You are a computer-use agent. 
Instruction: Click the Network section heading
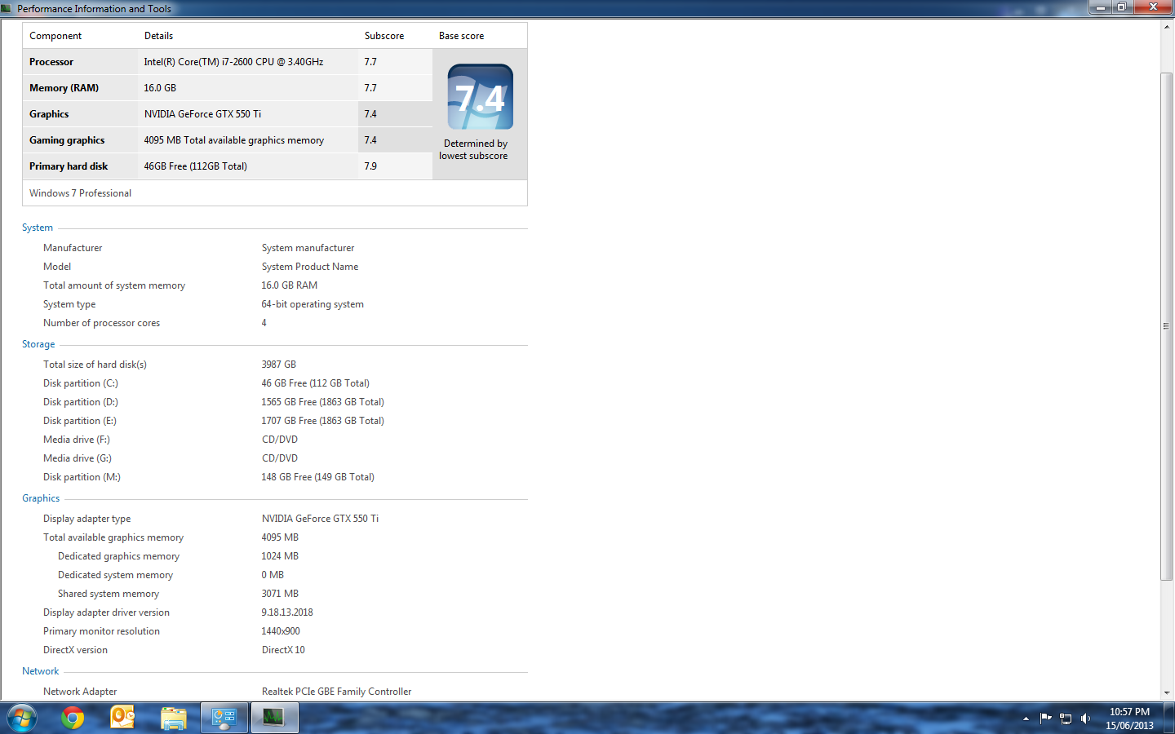click(40, 671)
